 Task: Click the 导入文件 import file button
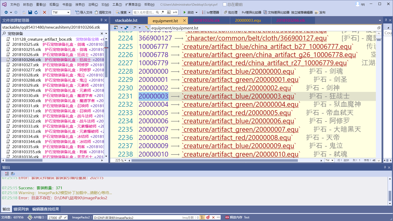pyautogui.click(x=84, y=12)
